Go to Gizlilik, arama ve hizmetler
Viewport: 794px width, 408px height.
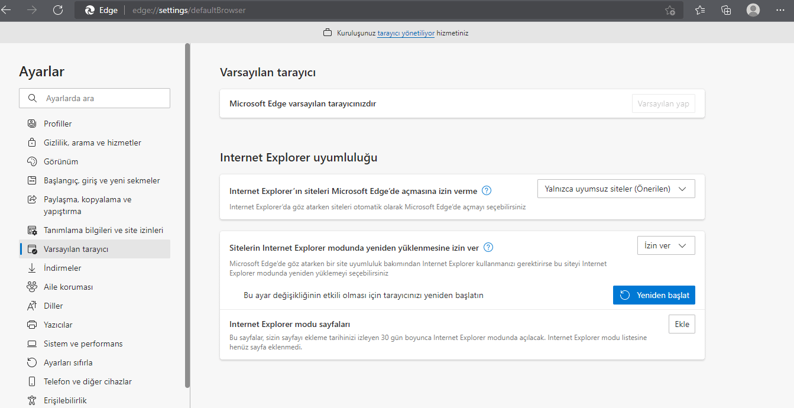[95, 143]
